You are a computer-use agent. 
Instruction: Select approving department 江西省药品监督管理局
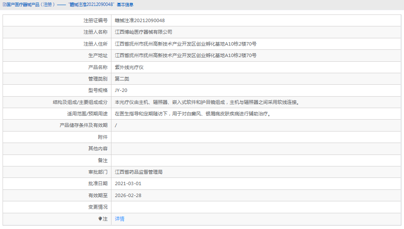pyautogui.click(x=139, y=172)
